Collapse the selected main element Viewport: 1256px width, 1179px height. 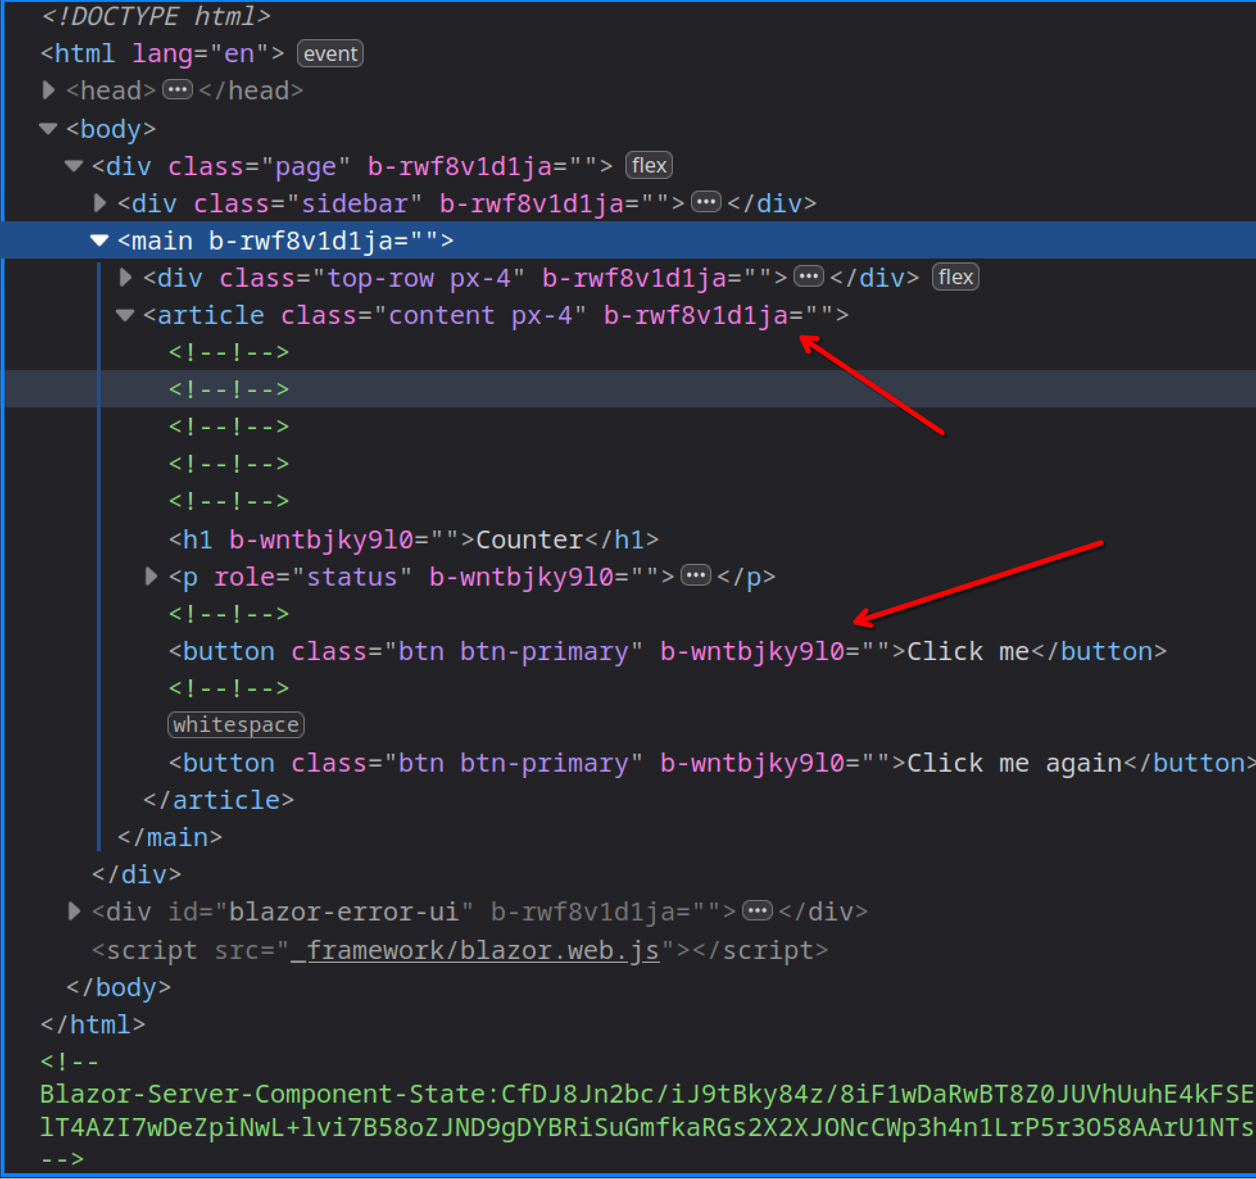[99, 241]
